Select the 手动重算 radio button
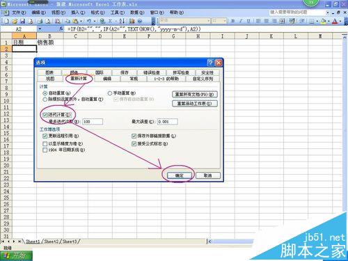The width and height of the screenshot is (348, 261). 110,93
